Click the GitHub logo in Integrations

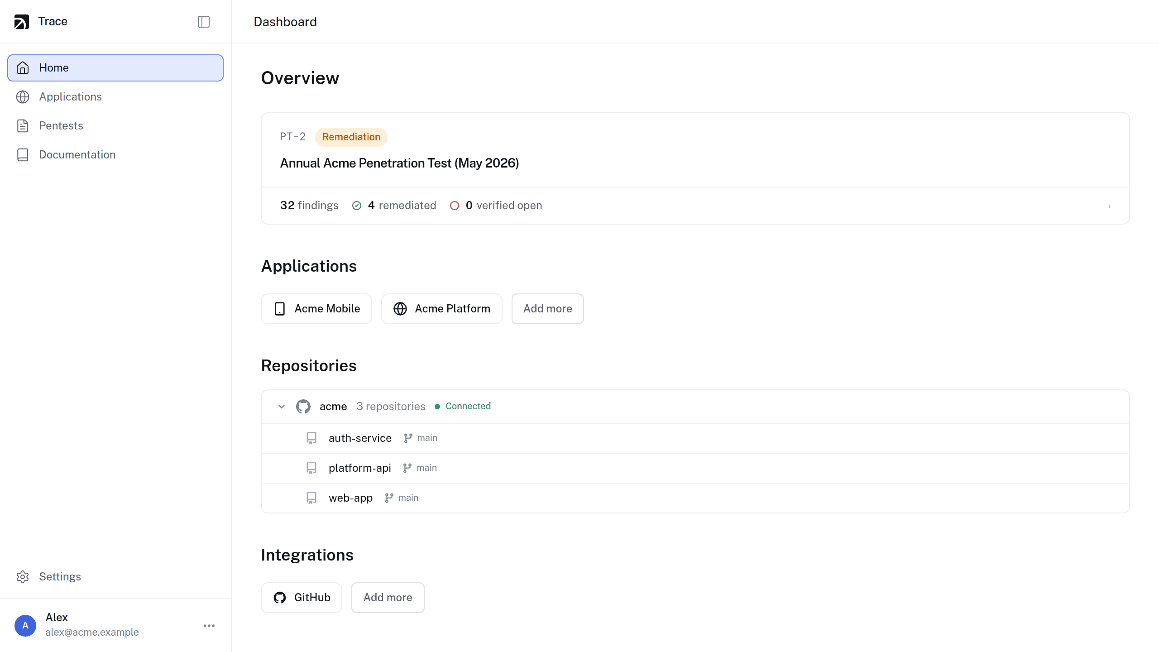tap(280, 598)
